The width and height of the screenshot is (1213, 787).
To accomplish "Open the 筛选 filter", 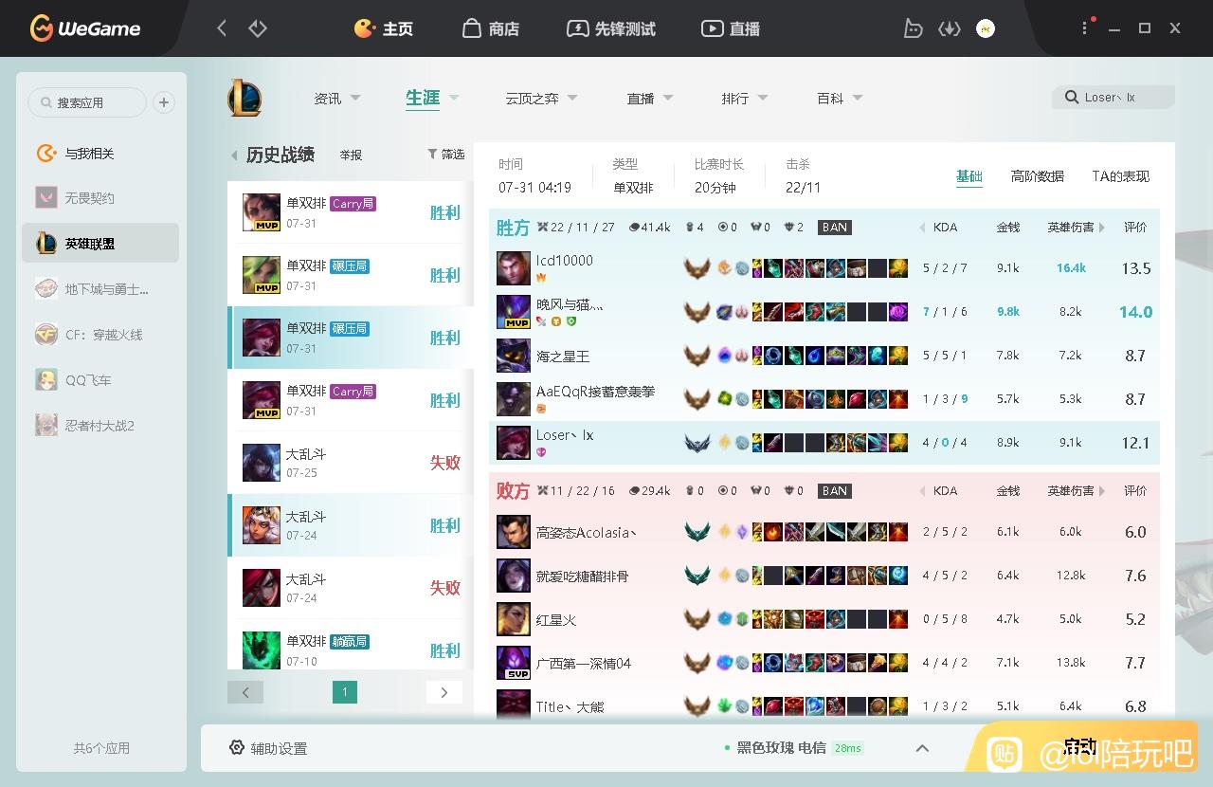I will pyautogui.click(x=445, y=154).
